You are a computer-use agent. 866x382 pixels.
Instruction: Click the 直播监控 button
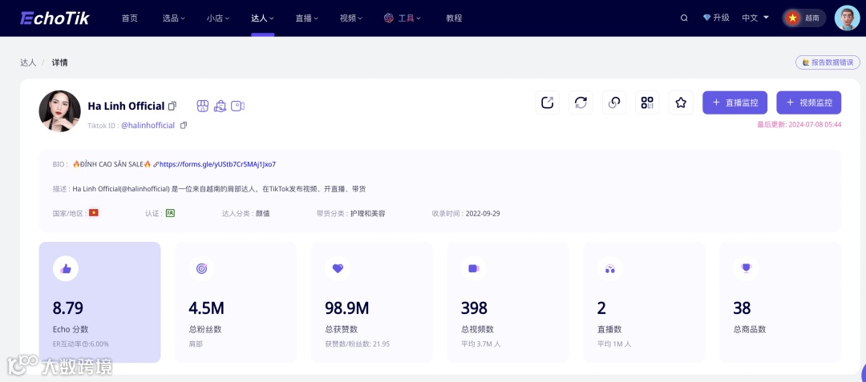[734, 103]
